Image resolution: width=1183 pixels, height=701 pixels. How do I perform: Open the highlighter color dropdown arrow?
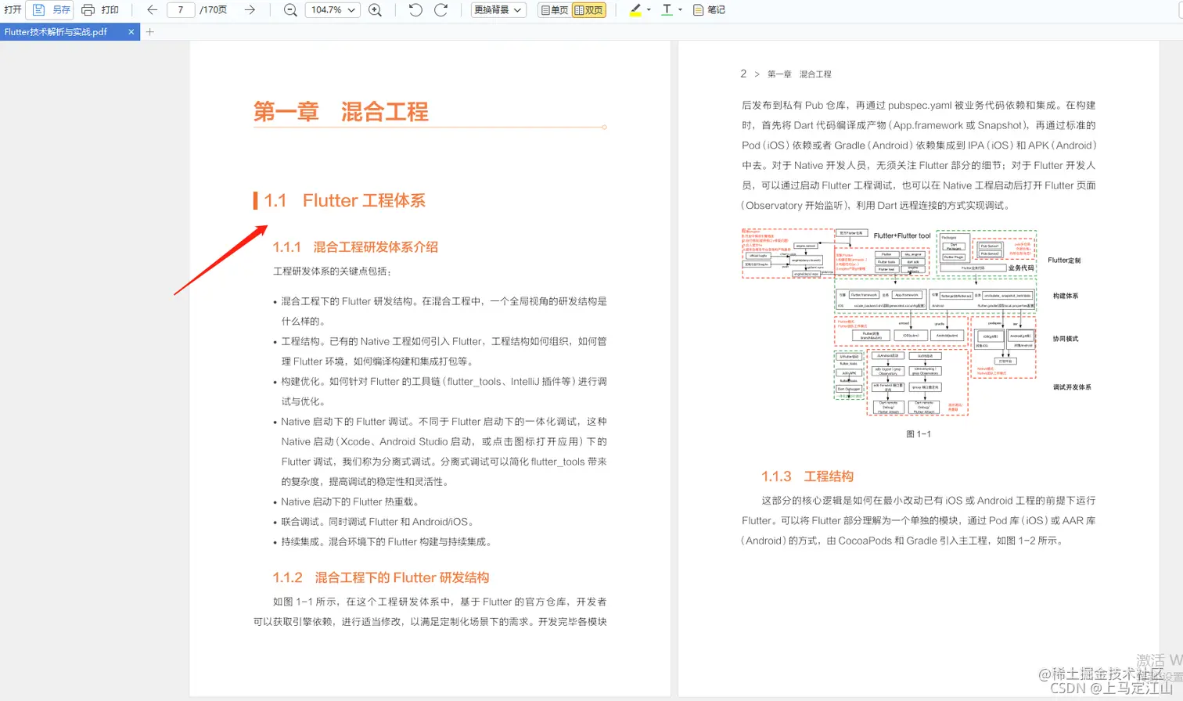click(649, 10)
